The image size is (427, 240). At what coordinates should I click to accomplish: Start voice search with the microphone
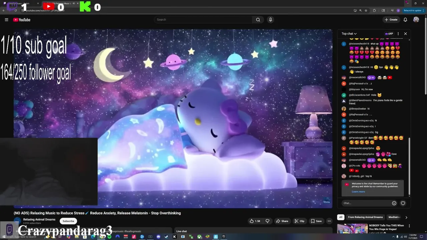tap(271, 20)
